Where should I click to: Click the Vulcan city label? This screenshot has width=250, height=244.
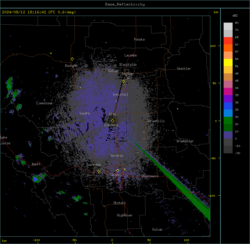157,230
